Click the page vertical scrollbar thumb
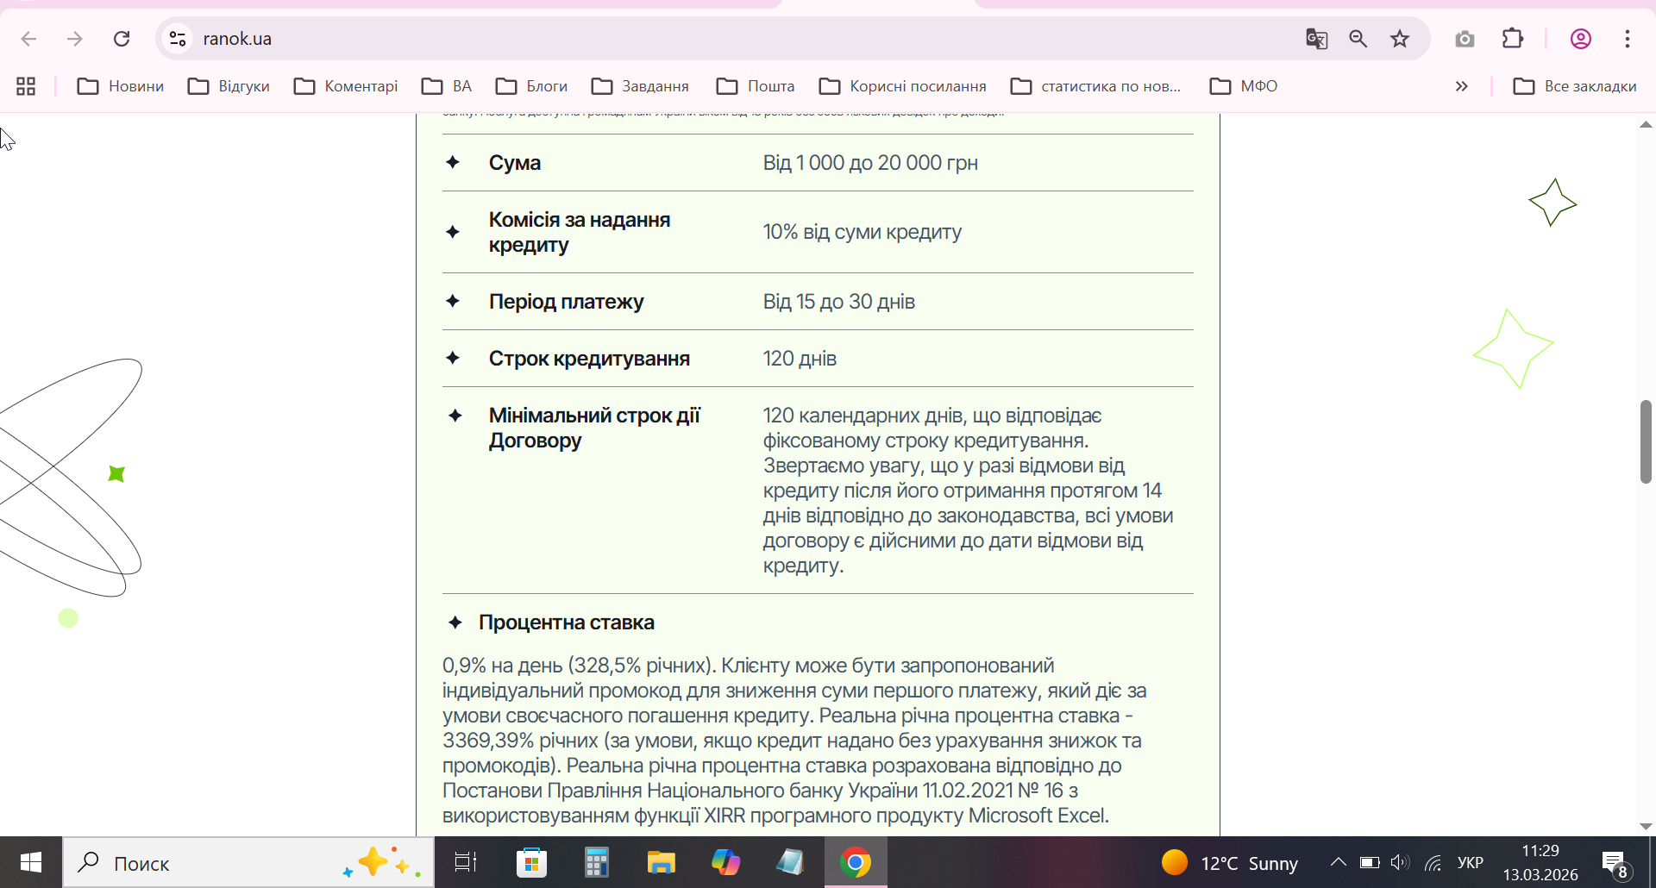1656x888 pixels. pos(1646,441)
